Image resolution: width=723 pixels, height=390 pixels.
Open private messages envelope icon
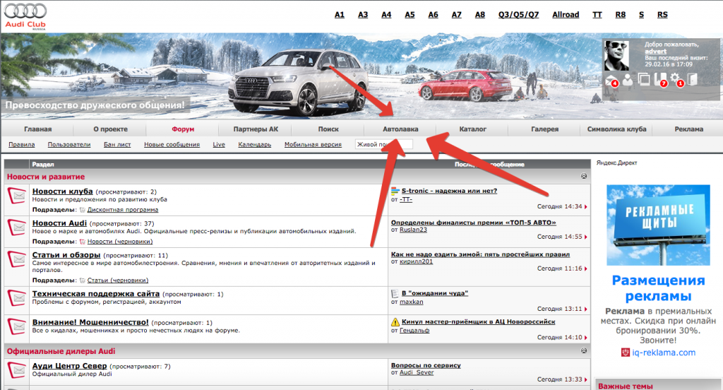coord(611,81)
